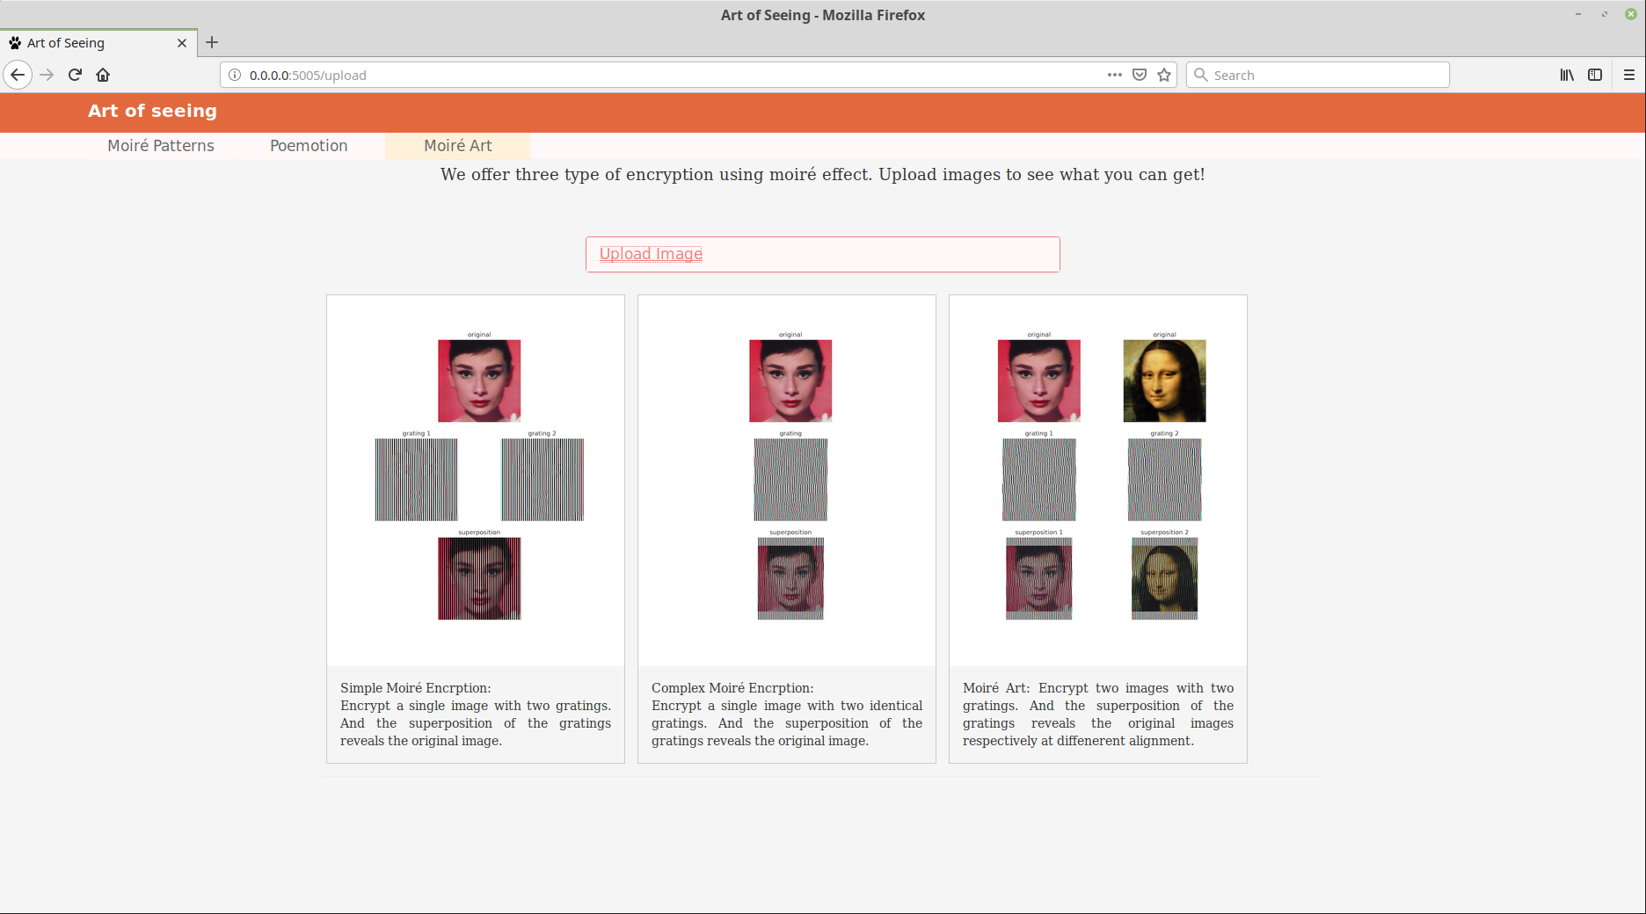
Task: Bookmark this page with the star icon
Action: click(x=1164, y=75)
